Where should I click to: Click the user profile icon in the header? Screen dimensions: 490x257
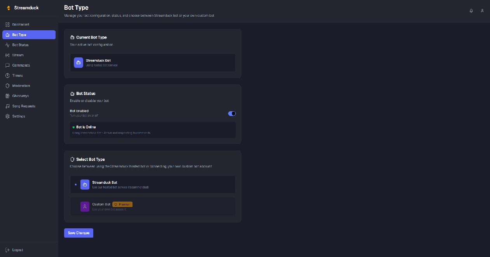click(x=482, y=11)
